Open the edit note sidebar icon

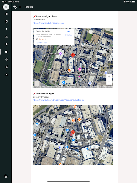(x=7, y=67)
